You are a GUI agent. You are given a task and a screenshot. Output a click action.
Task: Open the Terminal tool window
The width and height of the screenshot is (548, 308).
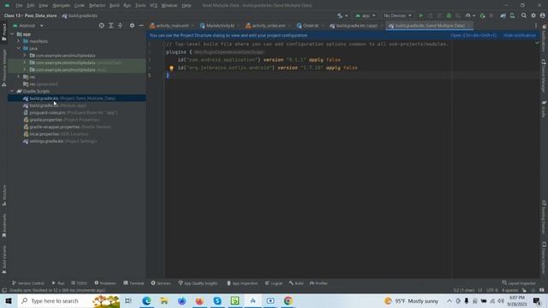[x=134, y=283]
